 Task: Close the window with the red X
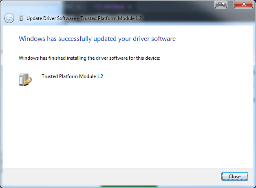click(244, 4)
